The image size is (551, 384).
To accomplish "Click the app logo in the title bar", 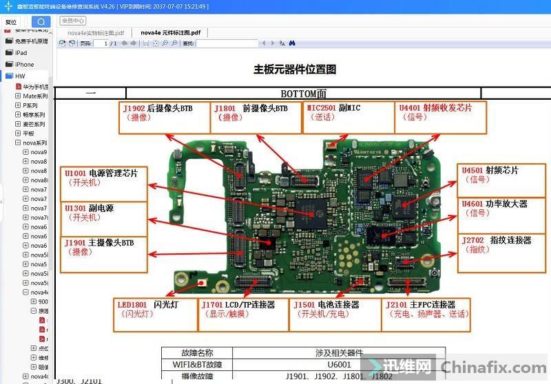I will click(8, 6).
